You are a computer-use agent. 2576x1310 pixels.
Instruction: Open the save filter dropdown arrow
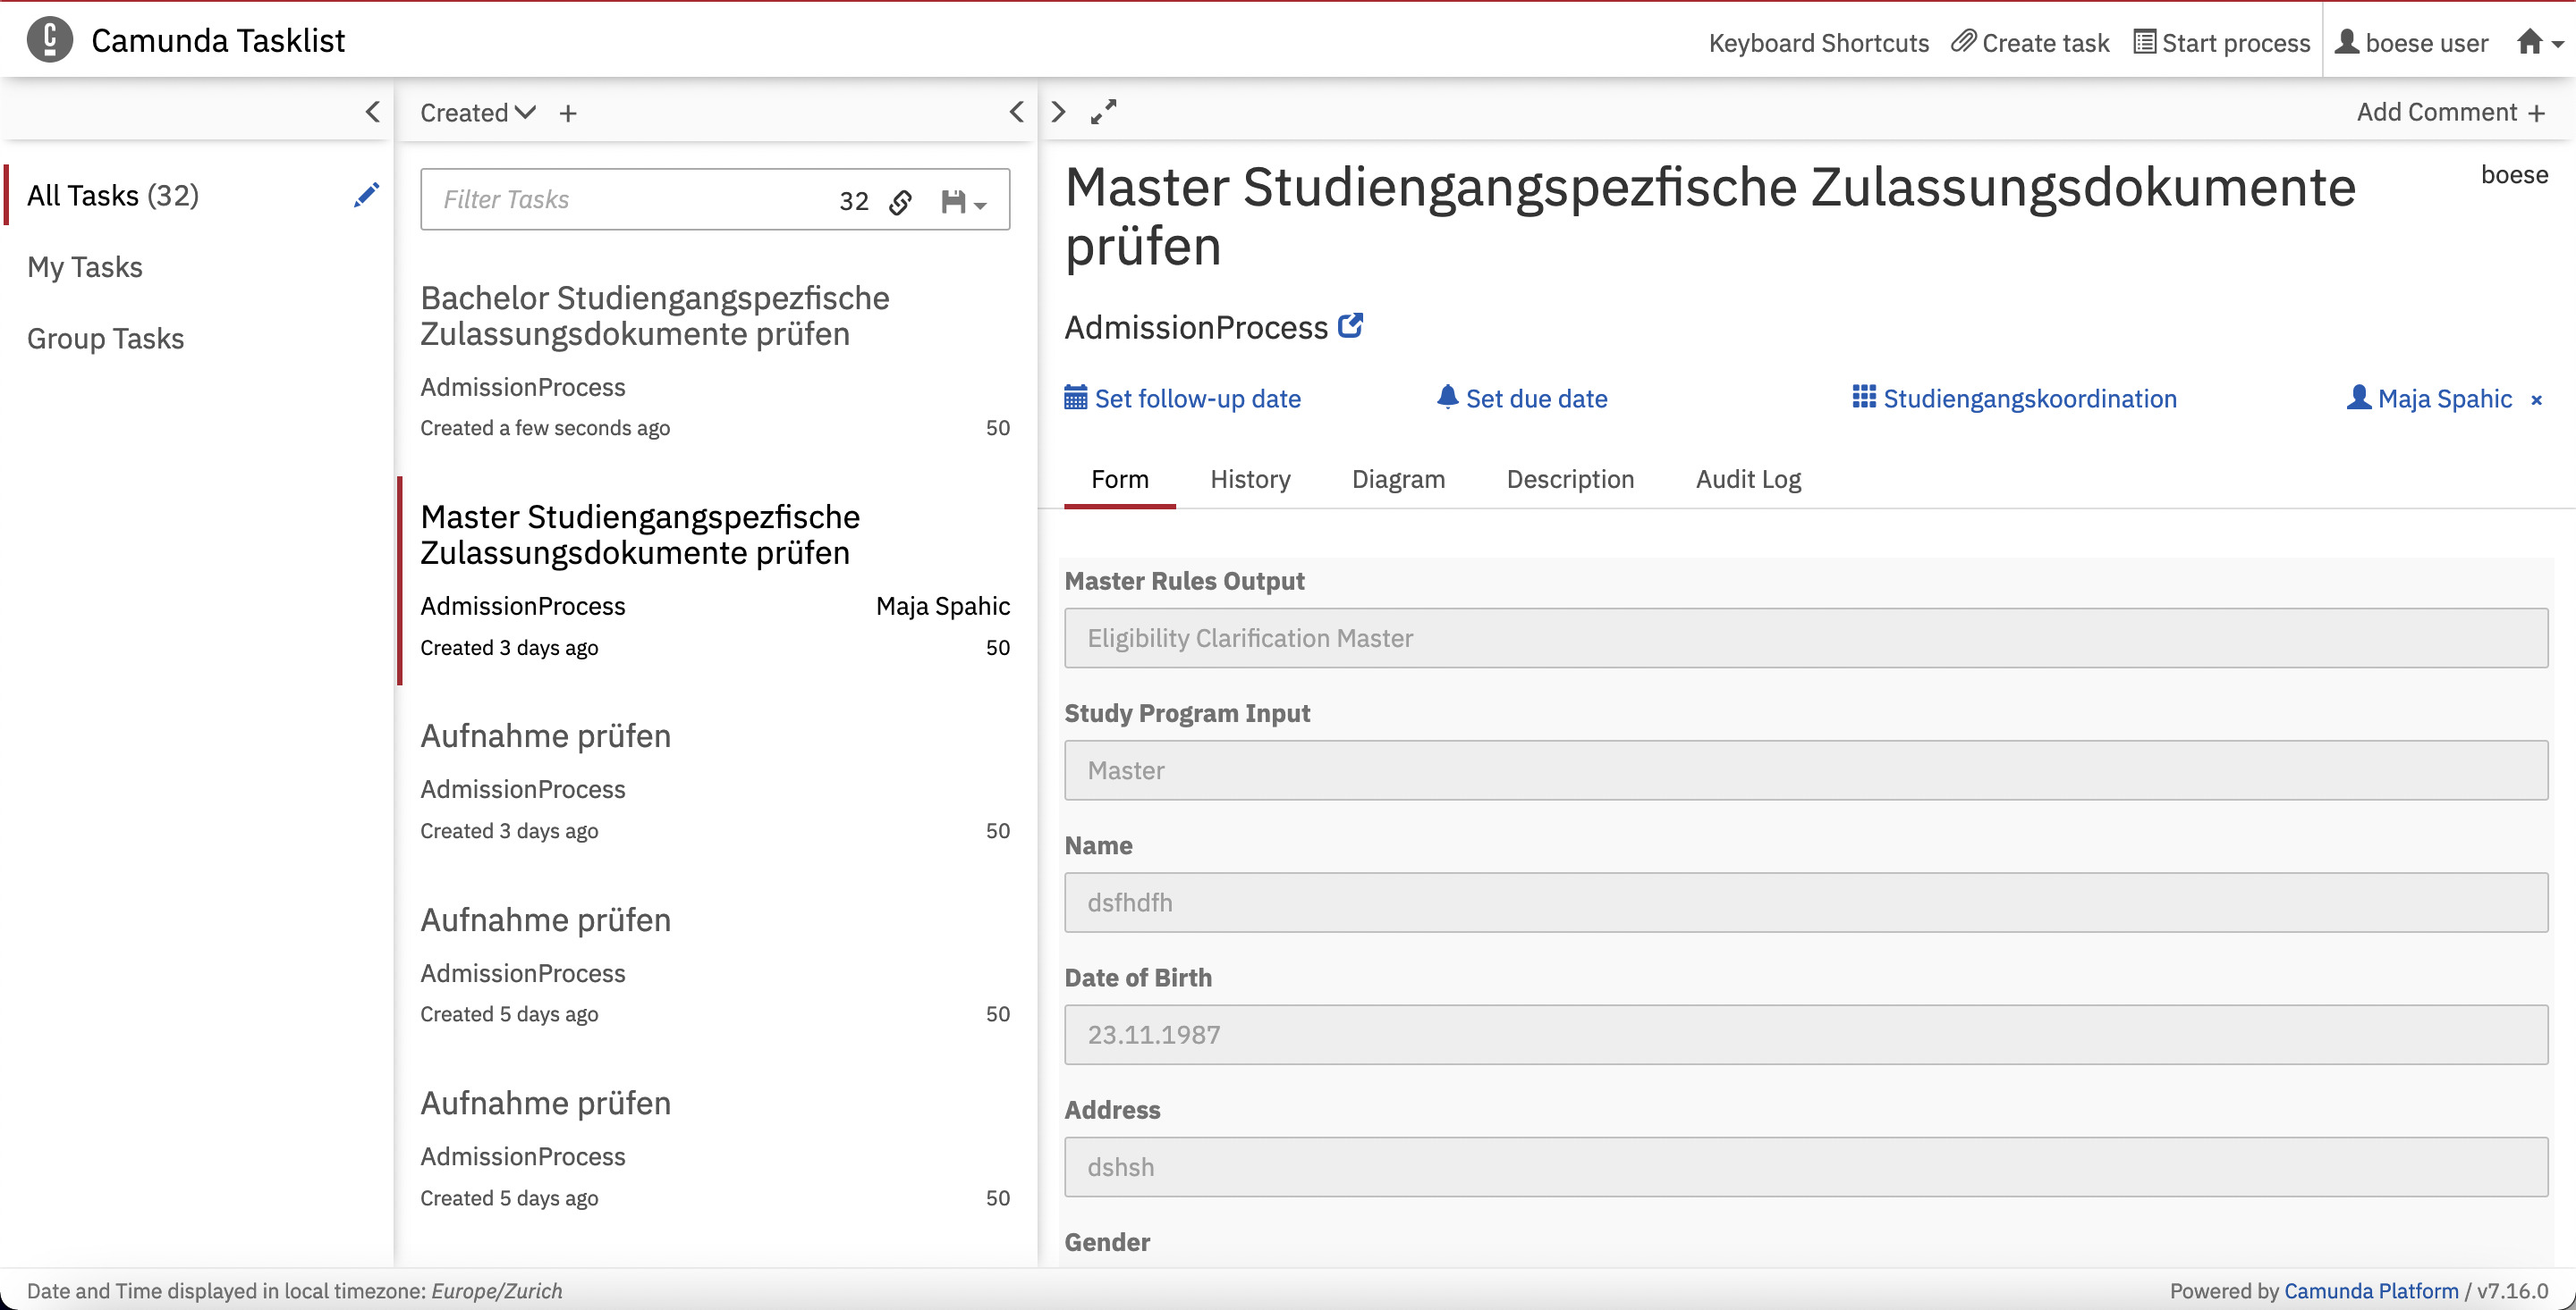pyautogui.click(x=979, y=204)
